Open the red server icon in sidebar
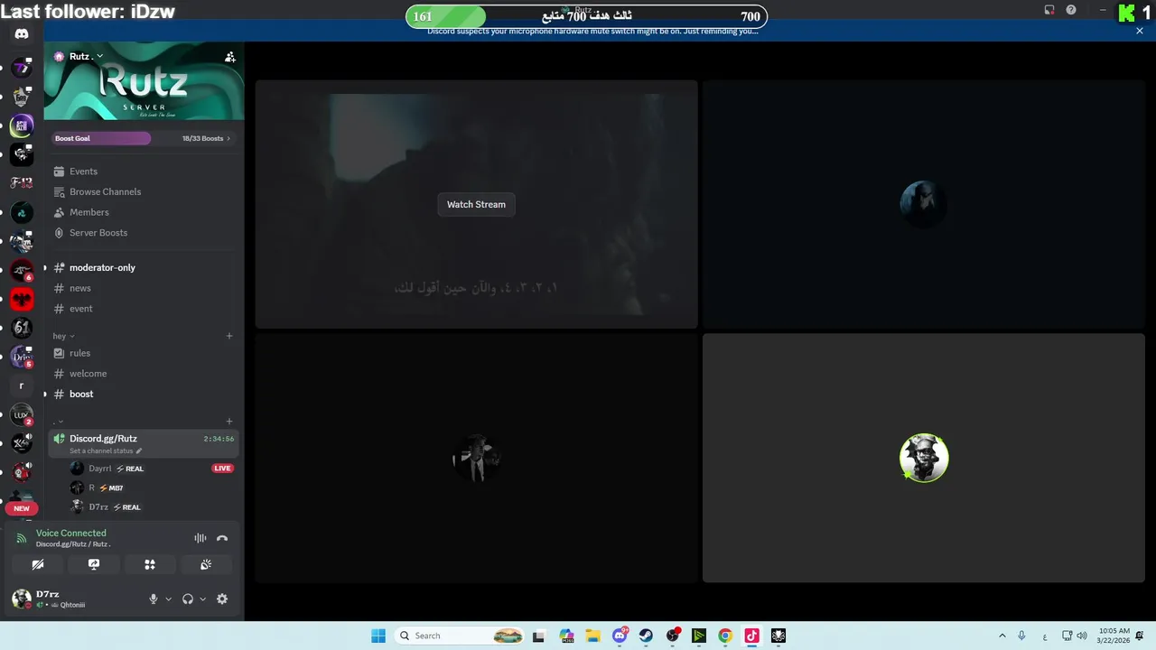 coord(22,299)
